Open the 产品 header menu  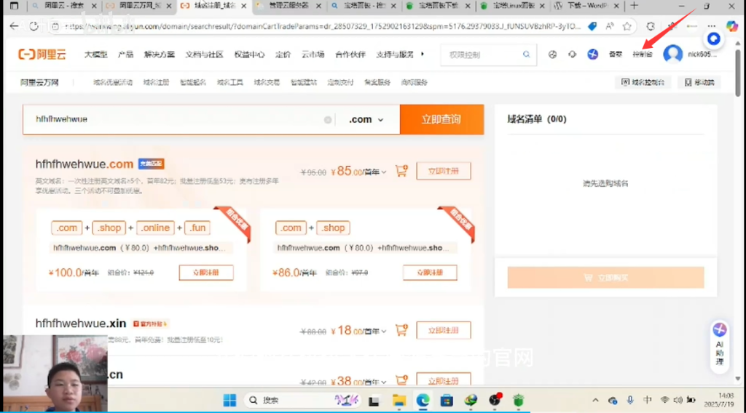[x=125, y=55]
